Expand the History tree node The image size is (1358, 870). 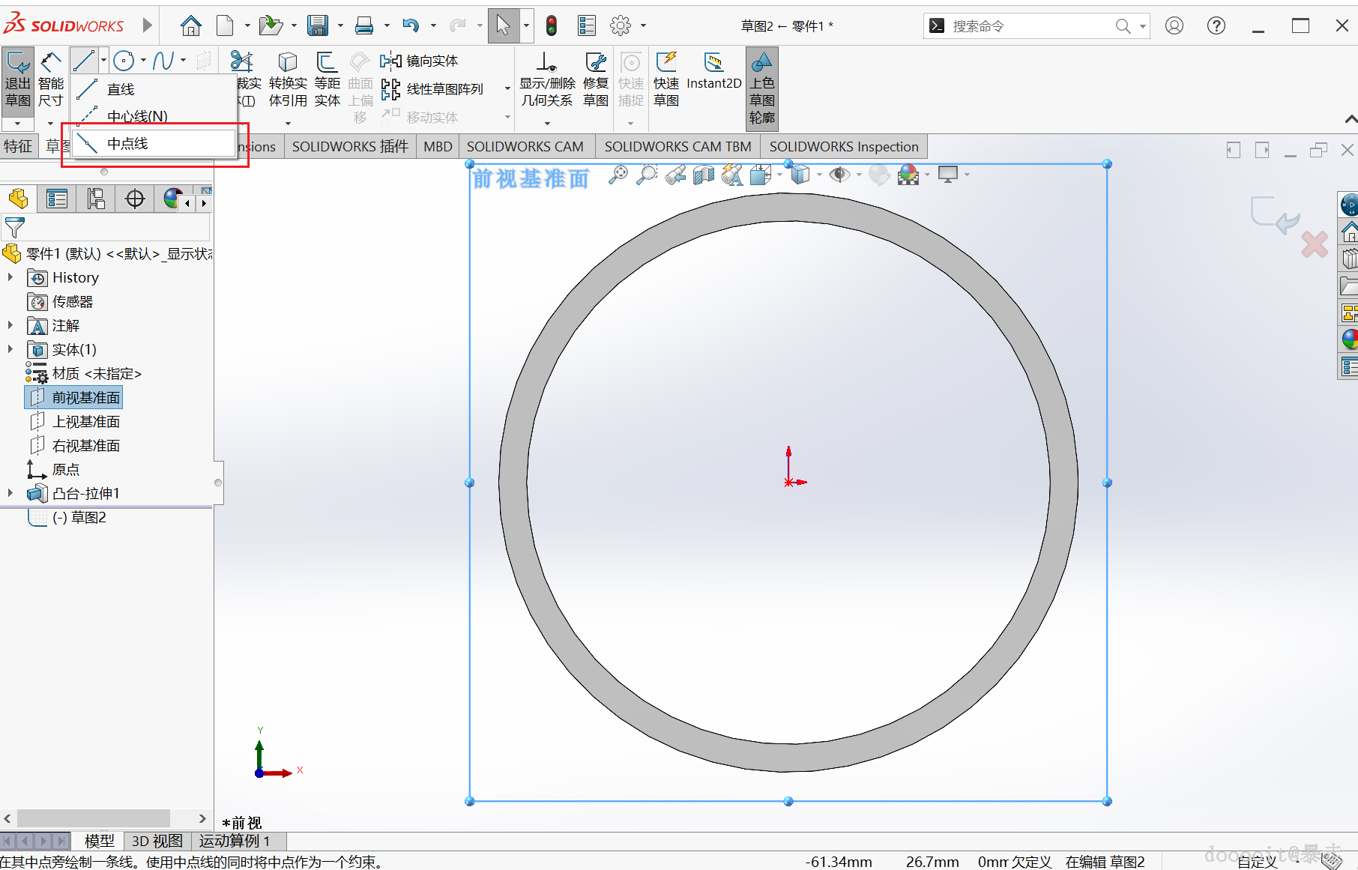pos(10,277)
